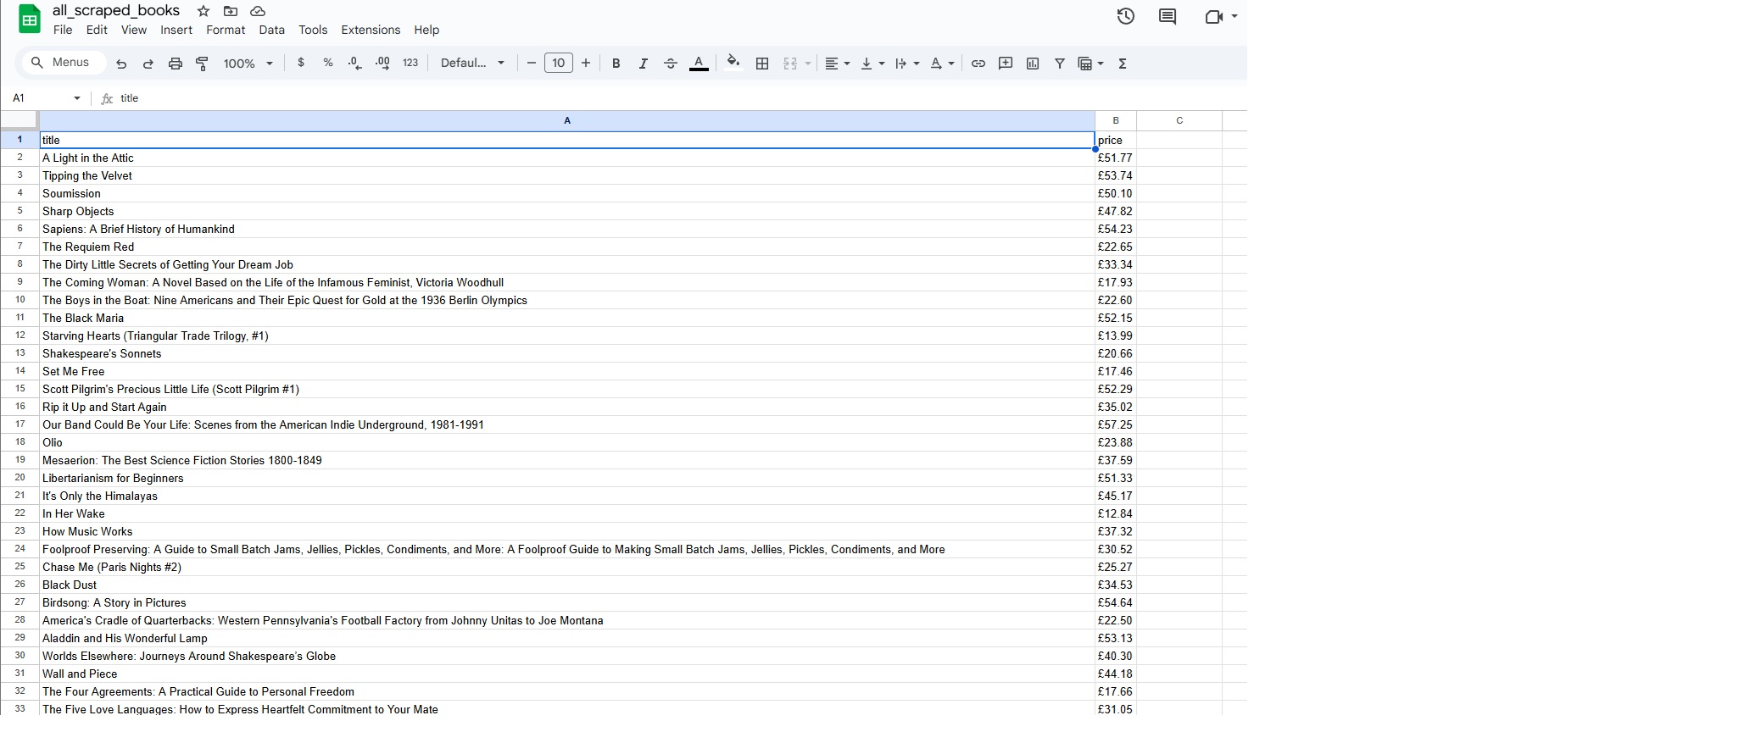This screenshot has width=1750, height=732.
Task: Open the Format menu
Action: (x=226, y=30)
